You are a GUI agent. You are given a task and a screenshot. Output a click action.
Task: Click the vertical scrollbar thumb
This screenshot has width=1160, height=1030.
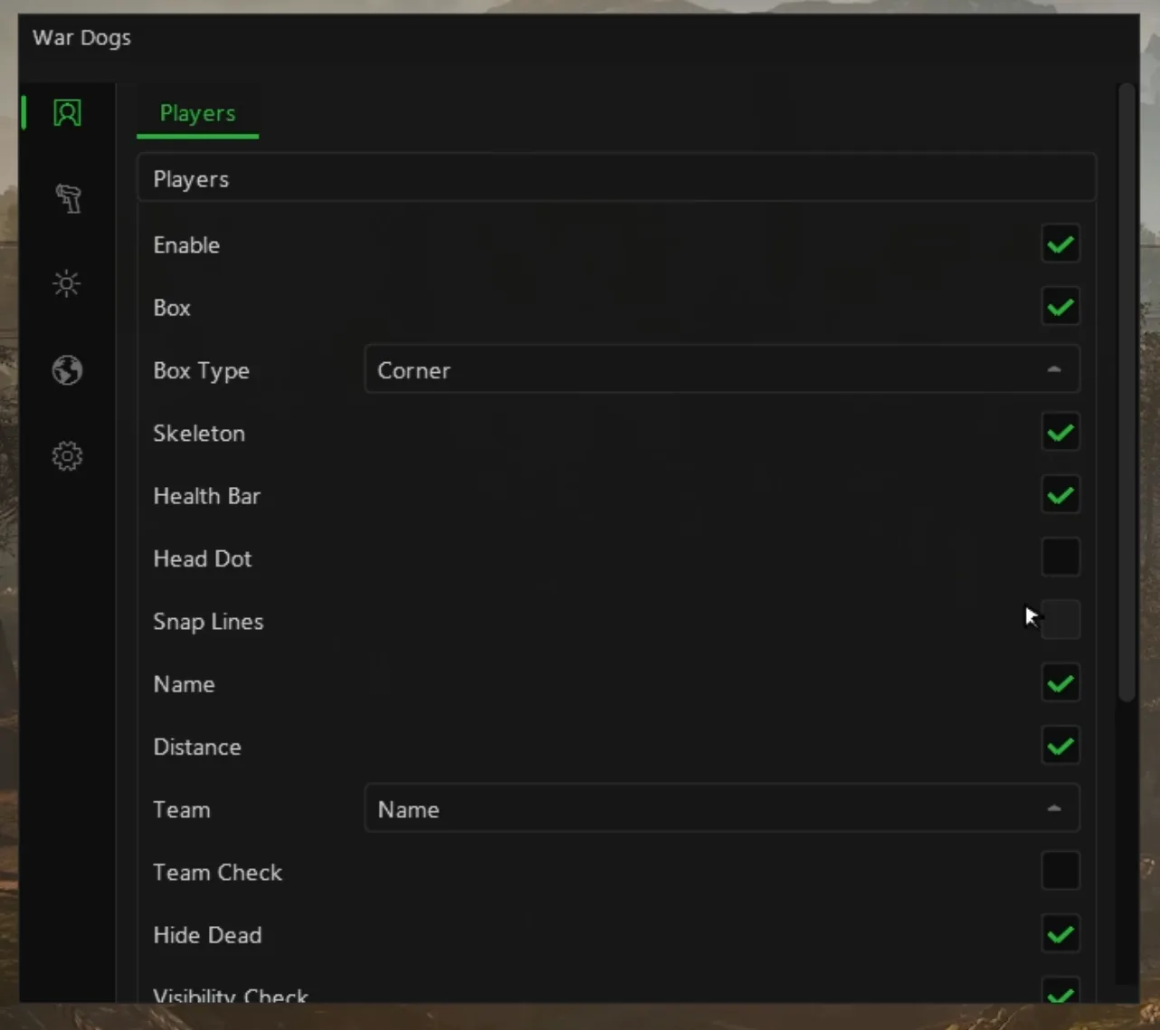[x=1127, y=393]
